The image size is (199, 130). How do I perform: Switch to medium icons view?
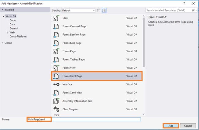pyautogui.click(x=99, y=10)
